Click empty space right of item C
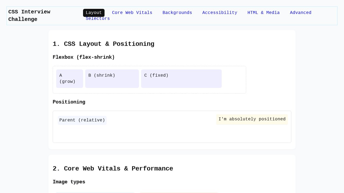Screen dimensions: 344x193 pyautogui.click(x=233, y=80)
